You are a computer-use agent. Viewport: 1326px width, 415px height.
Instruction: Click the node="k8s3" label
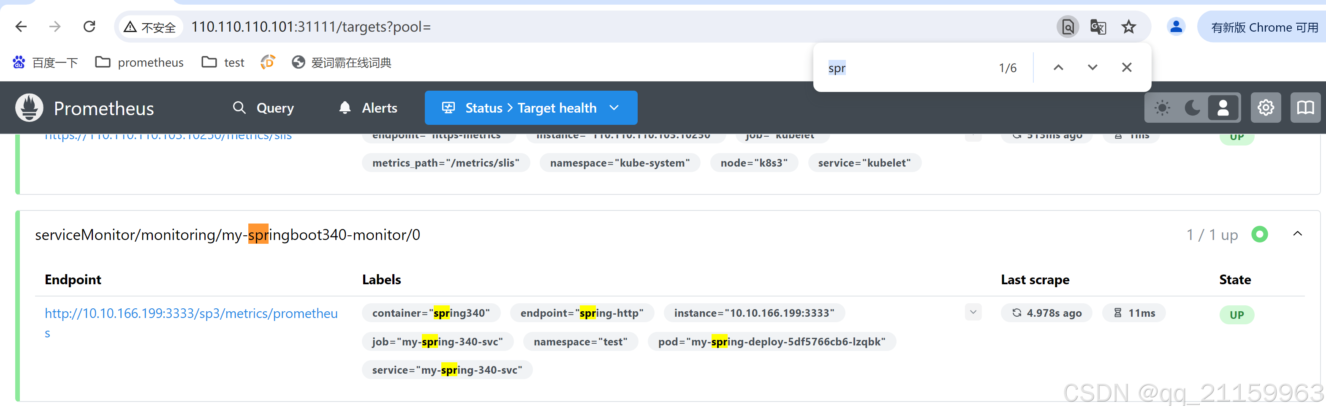(754, 163)
